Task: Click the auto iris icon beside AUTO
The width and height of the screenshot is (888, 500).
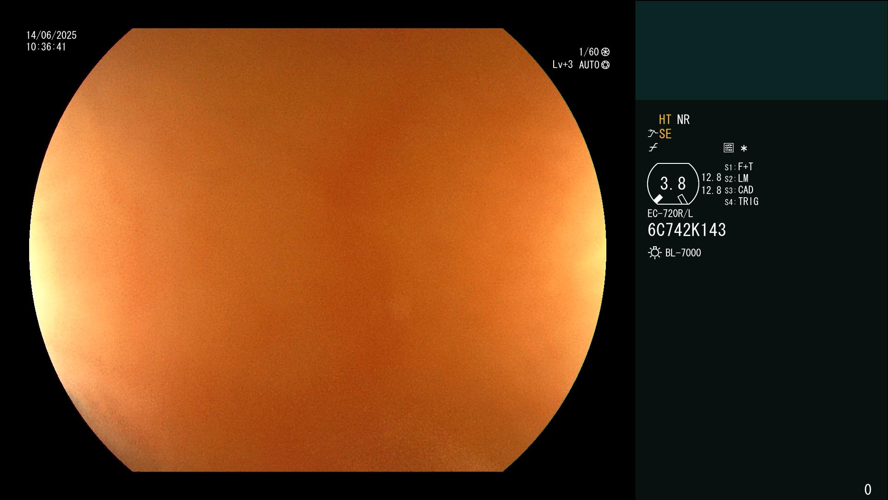Action: (x=605, y=65)
